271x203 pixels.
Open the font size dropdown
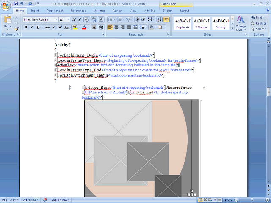68,19
